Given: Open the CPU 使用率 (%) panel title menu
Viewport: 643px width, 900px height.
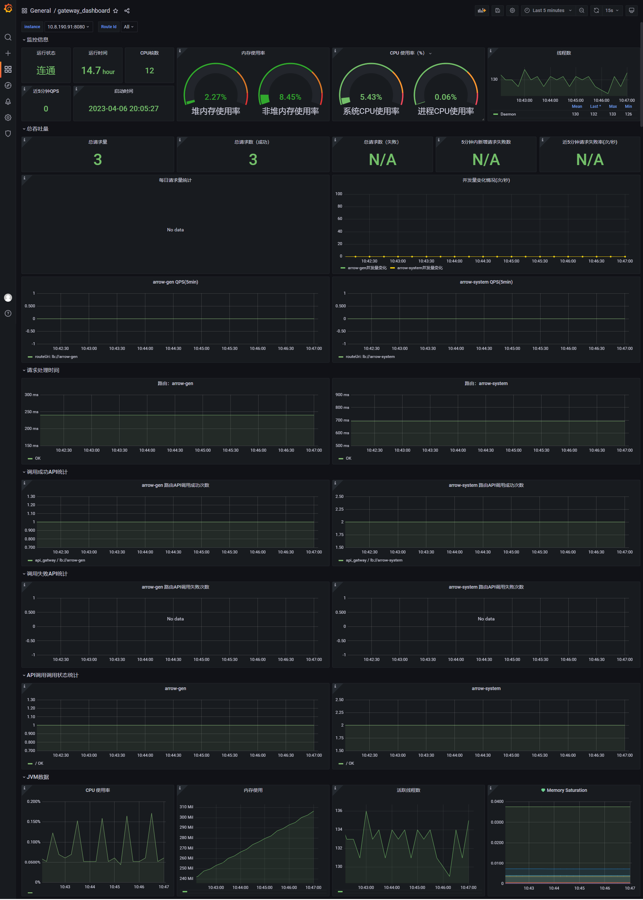Looking at the screenshot, I should (x=411, y=53).
